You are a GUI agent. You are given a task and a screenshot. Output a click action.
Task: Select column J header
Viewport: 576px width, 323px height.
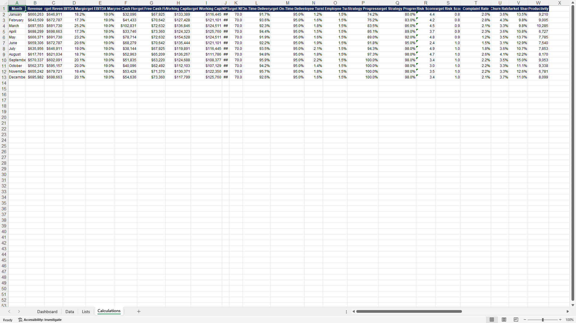click(x=225, y=3)
